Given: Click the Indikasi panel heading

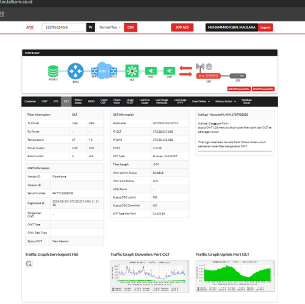Looking at the screenshot, I should [223, 115].
